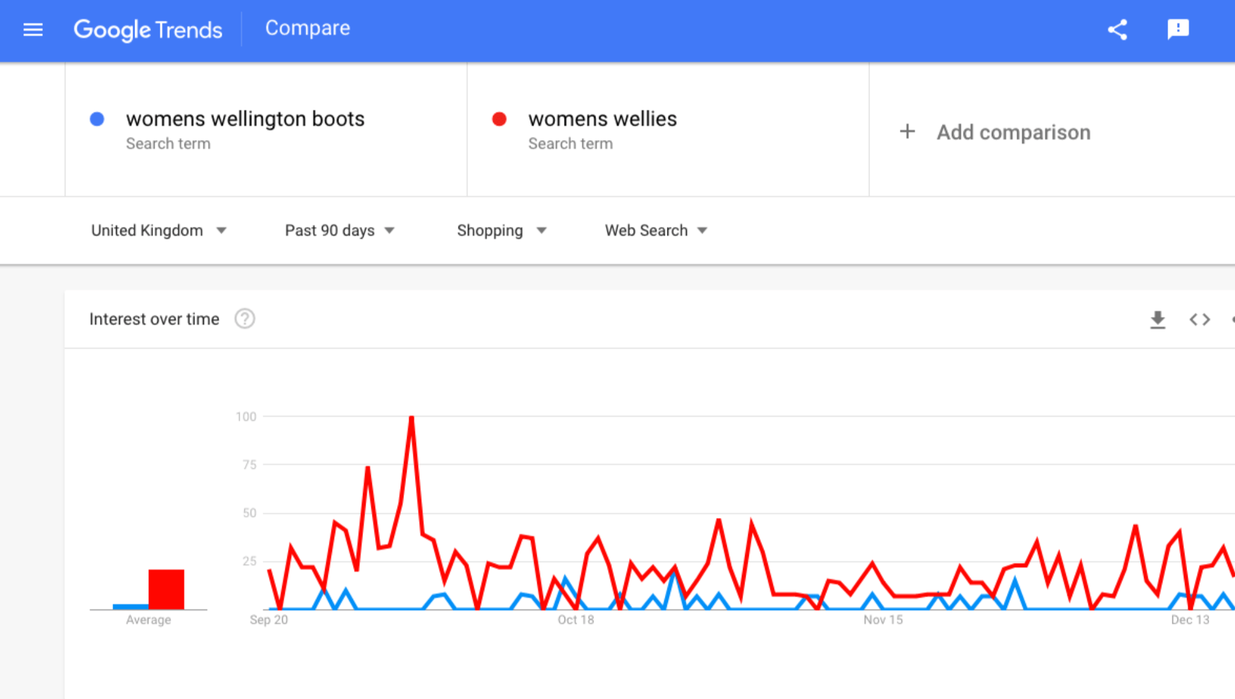The width and height of the screenshot is (1235, 699).
Task: Click the Google Trends logo
Action: pyautogui.click(x=148, y=30)
